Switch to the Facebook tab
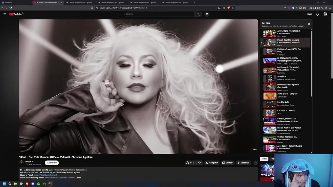Image resolution: width=333 pixels, height=187 pixels. coord(16,3)
